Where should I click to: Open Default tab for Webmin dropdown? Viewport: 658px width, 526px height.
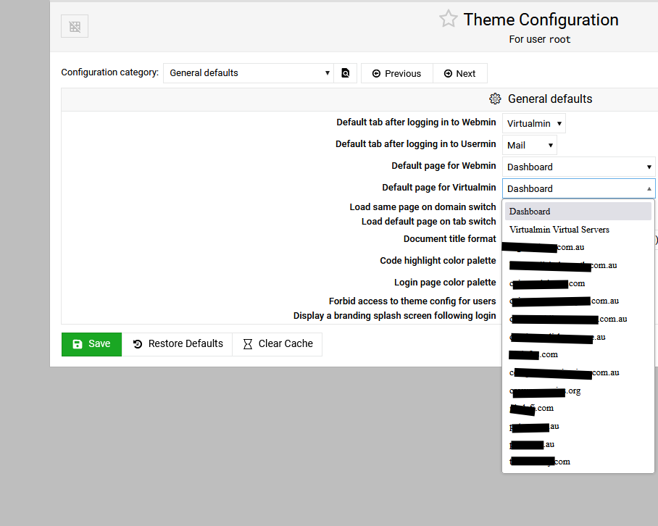point(534,124)
